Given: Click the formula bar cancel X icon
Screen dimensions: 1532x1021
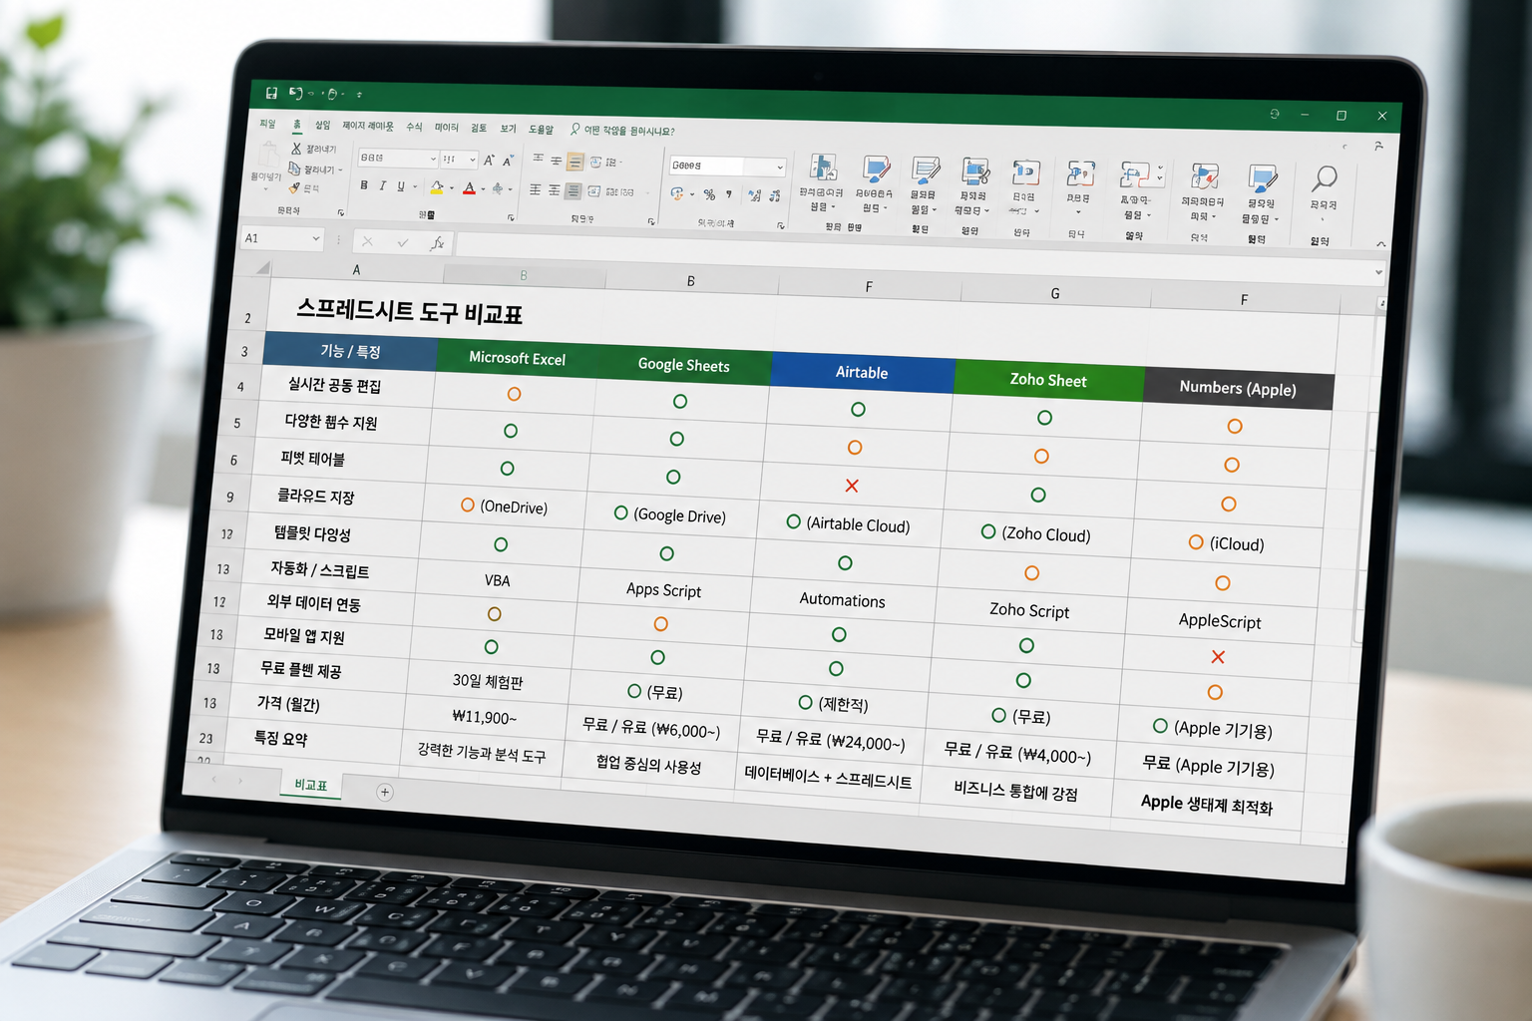Looking at the screenshot, I should (x=367, y=241).
